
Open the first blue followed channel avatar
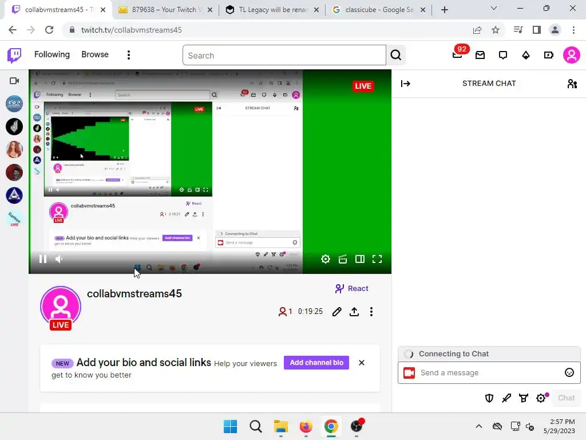tap(14, 104)
